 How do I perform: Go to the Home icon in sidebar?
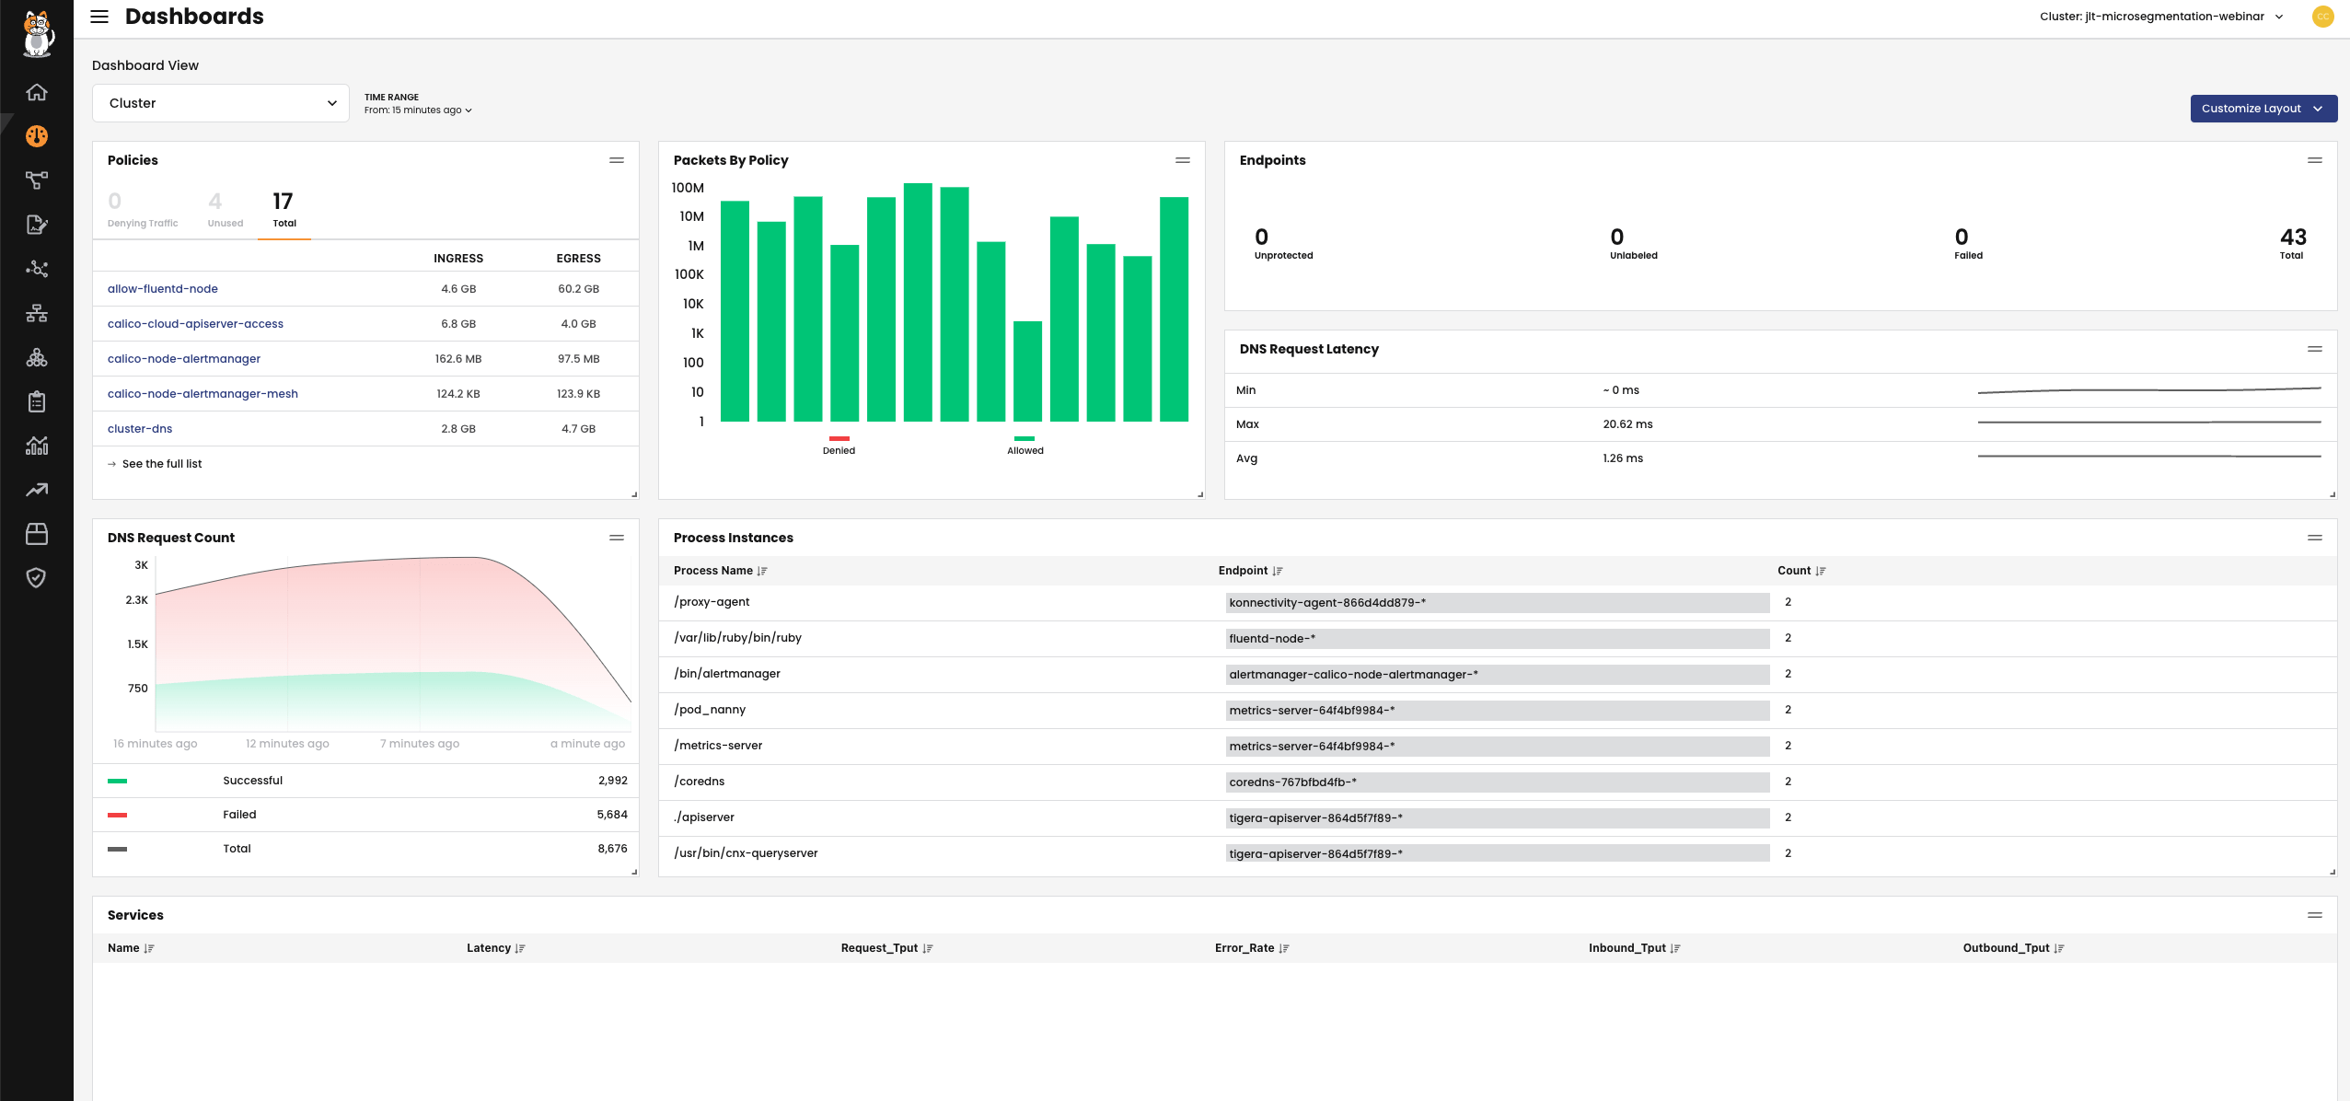(x=37, y=92)
